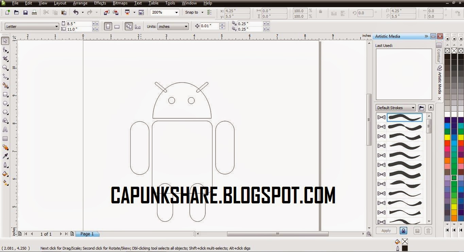
Task: Click the Undo arrow
Action: click(x=76, y=12)
